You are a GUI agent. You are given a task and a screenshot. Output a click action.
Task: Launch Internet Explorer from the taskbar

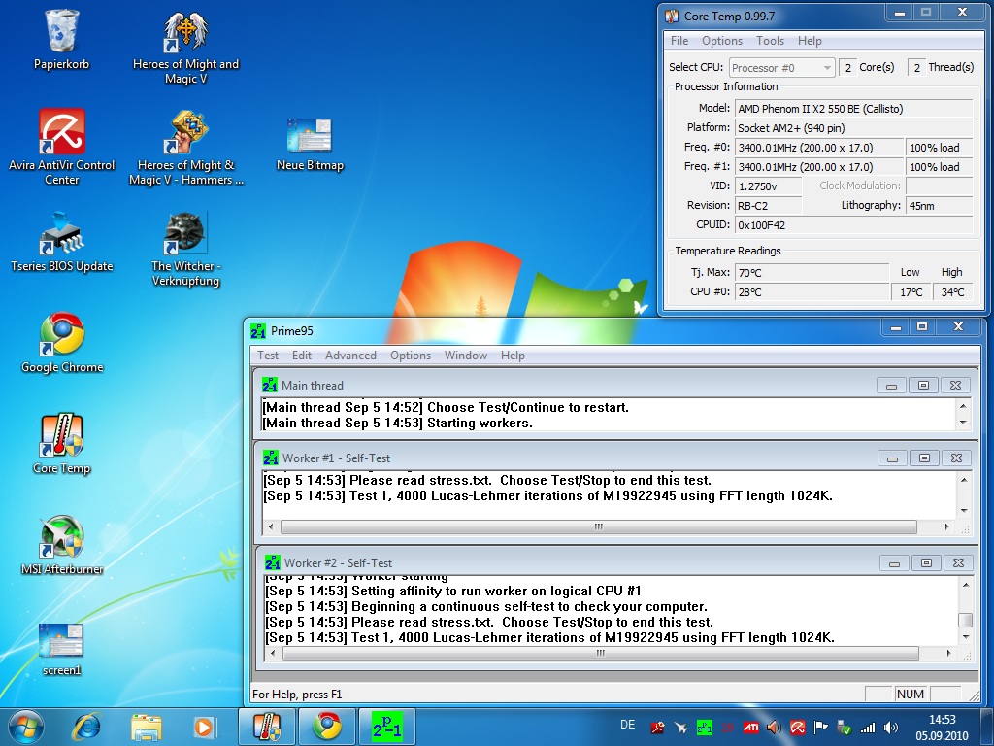click(86, 727)
